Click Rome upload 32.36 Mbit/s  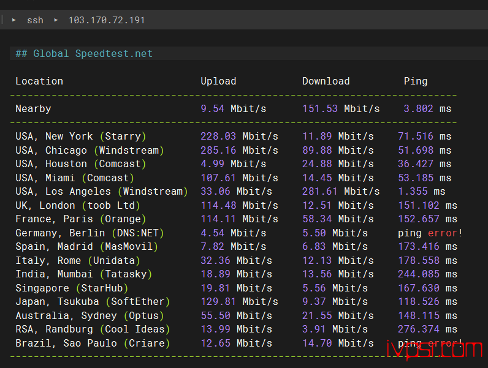tap(237, 260)
